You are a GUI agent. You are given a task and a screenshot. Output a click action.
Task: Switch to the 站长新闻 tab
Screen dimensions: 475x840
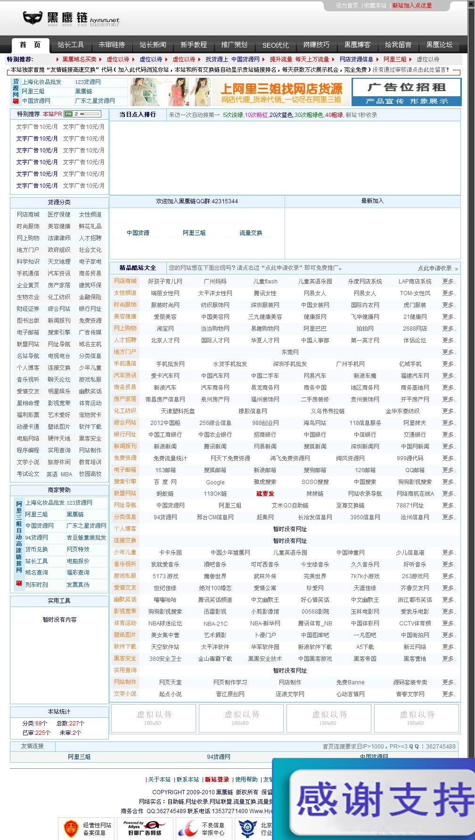click(x=153, y=45)
